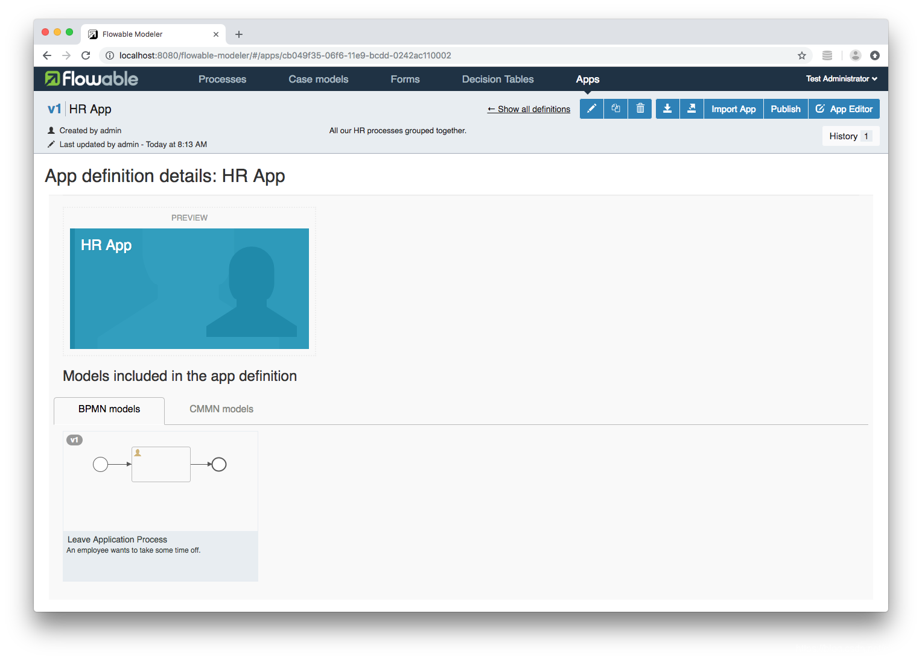This screenshot has height=660, width=922.
Task: Click the v1 badge on process model
Action: 74,440
